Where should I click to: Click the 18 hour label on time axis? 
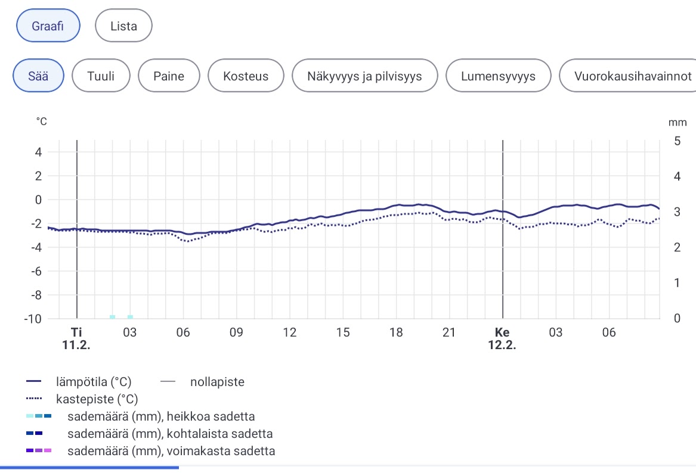[396, 332]
